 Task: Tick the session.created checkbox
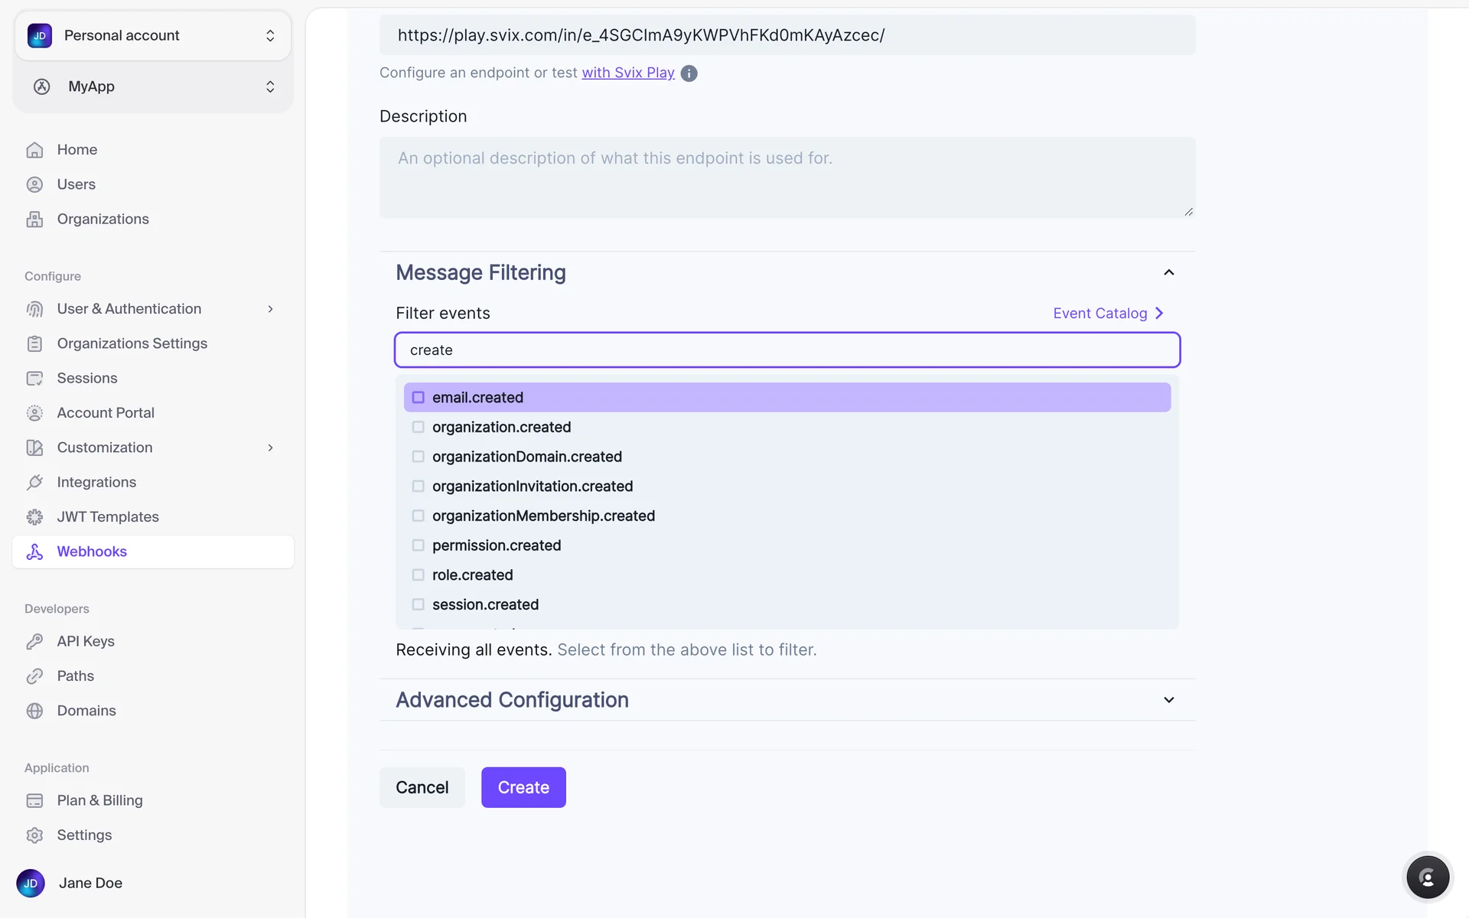[418, 604]
